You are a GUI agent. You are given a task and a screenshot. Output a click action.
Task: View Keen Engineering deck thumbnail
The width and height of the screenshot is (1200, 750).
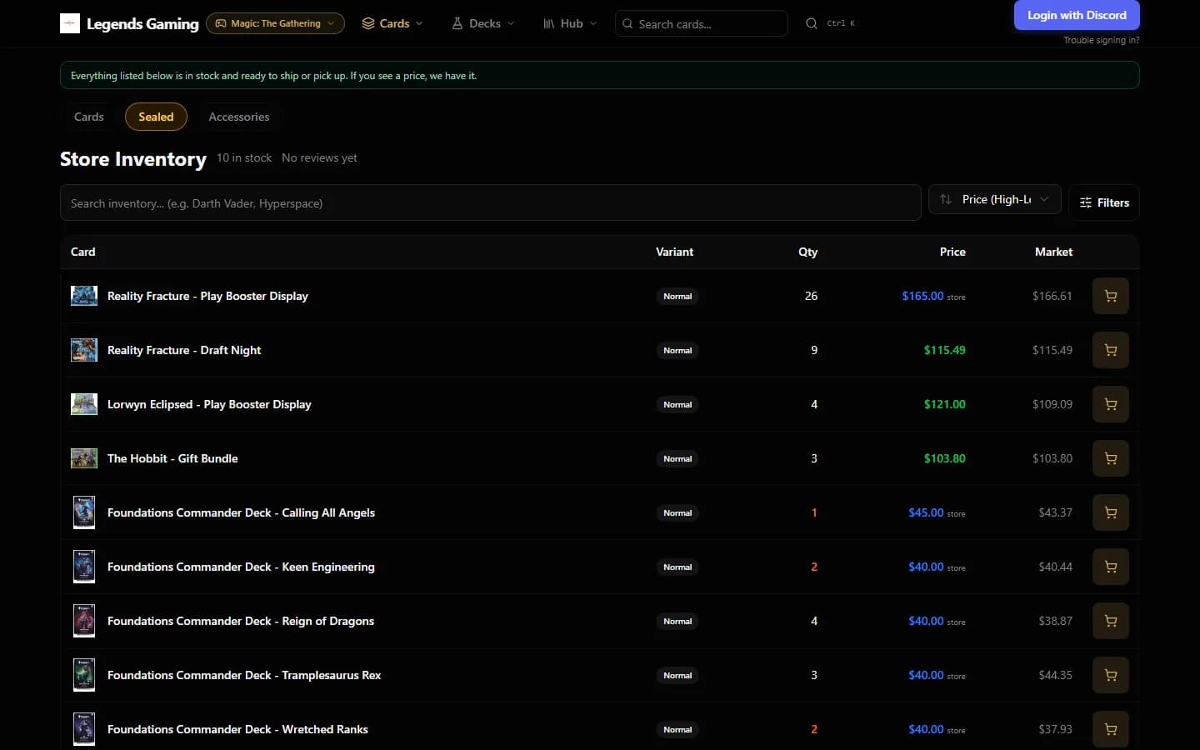click(84, 567)
